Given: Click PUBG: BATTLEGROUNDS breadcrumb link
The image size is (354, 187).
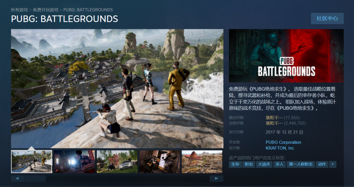Looking at the screenshot, I should tap(88, 10).
